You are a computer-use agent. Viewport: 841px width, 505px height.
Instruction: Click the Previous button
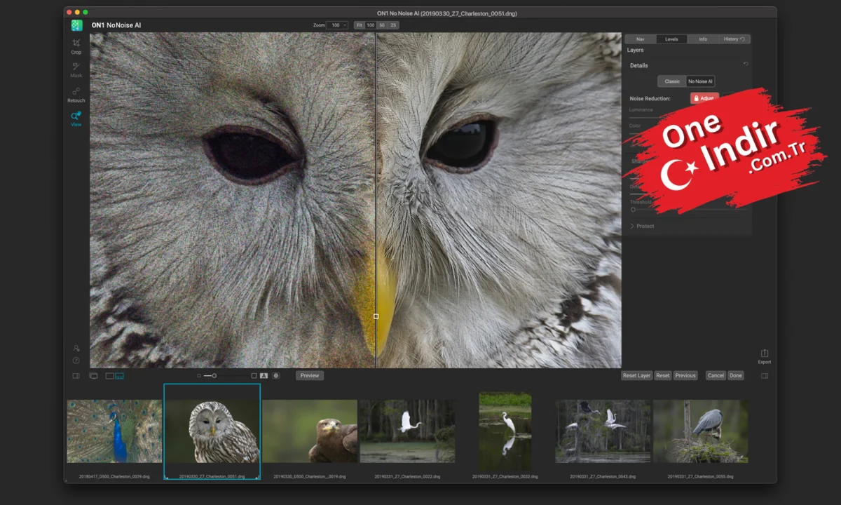(685, 376)
